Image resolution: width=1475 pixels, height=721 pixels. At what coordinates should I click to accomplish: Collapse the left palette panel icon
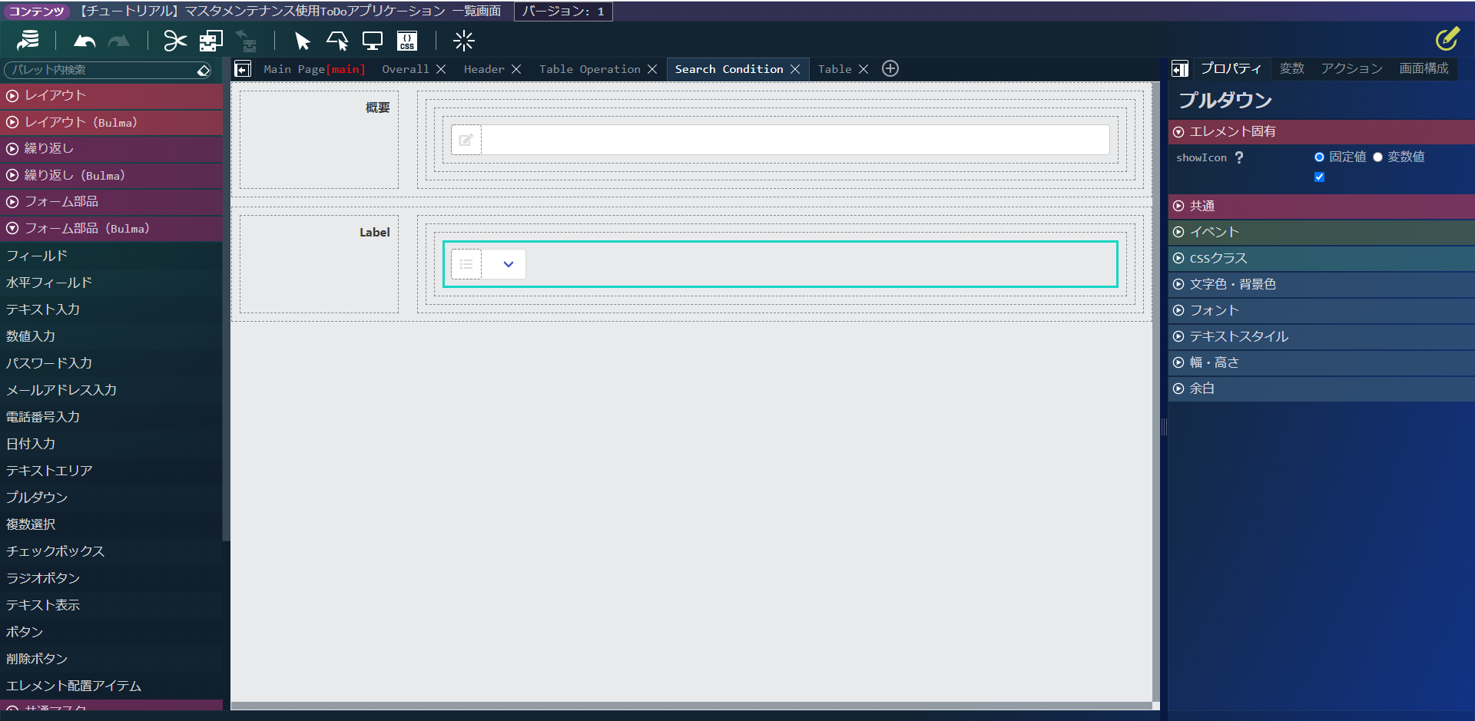[243, 69]
